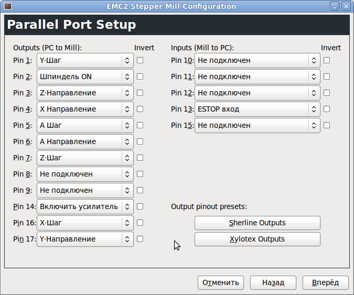This screenshot has height=295, width=354.
Task: Apply the Xylotex Outputs preset
Action: pos(257,239)
